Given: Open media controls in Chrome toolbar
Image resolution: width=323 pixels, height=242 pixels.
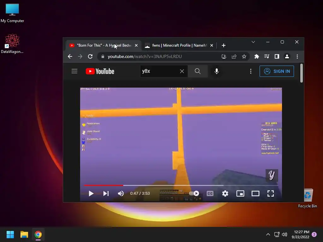Looking at the screenshot, I should point(267,56).
